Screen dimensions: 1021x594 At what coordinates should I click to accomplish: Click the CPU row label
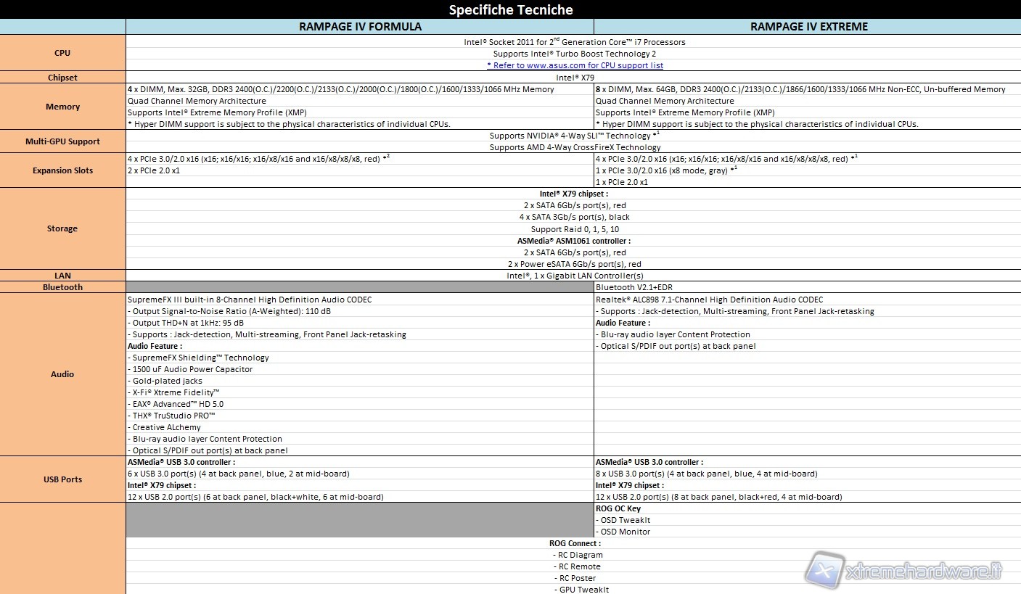coord(62,53)
